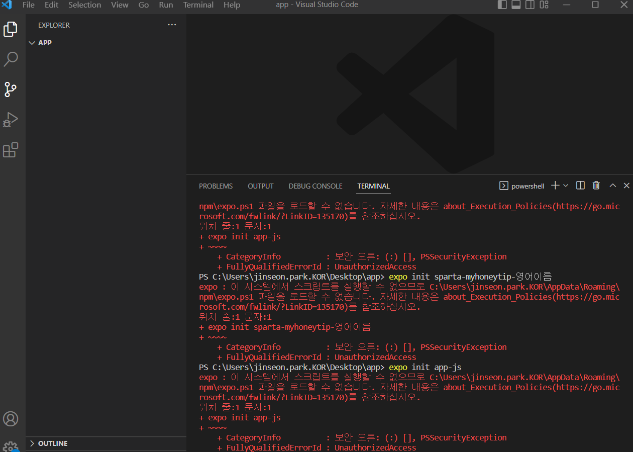
Task: Open the Edit menu
Action: click(x=51, y=5)
